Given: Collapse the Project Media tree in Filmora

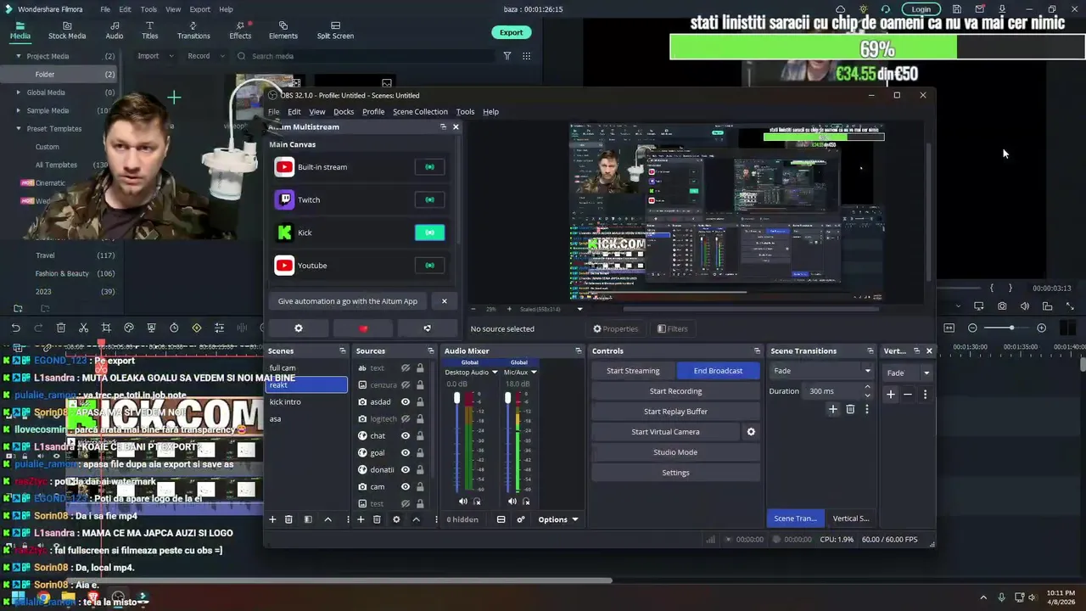Looking at the screenshot, I should pos(19,56).
